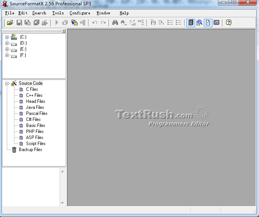Screen dimensions: 259x217
Task: Open help via the question mark icon
Action: [x=229, y=23]
